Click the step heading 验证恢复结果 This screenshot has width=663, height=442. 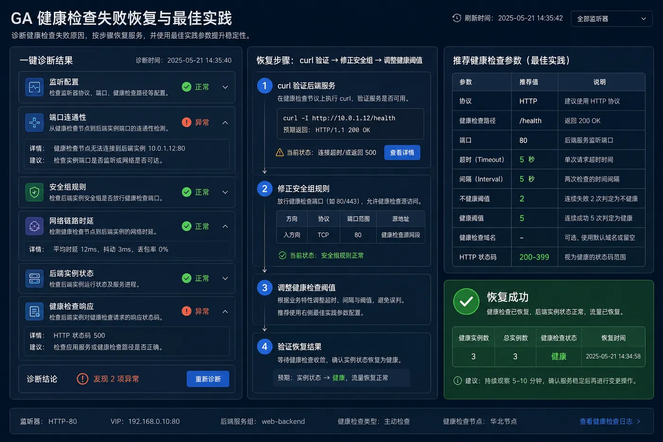pyautogui.click(x=299, y=347)
